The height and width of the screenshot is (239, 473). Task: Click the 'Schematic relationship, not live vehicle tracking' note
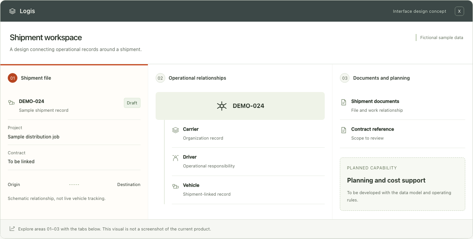(57, 198)
